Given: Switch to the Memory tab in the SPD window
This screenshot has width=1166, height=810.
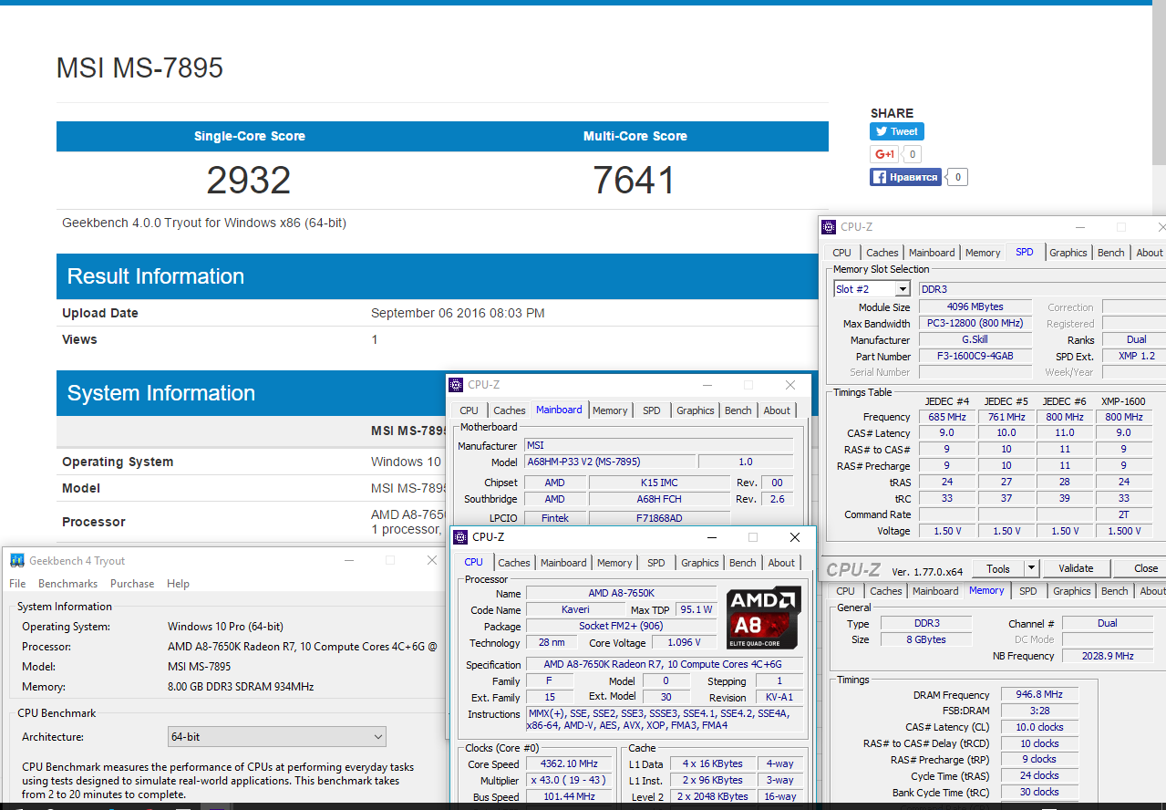Looking at the screenshot, I should [983, 253].
